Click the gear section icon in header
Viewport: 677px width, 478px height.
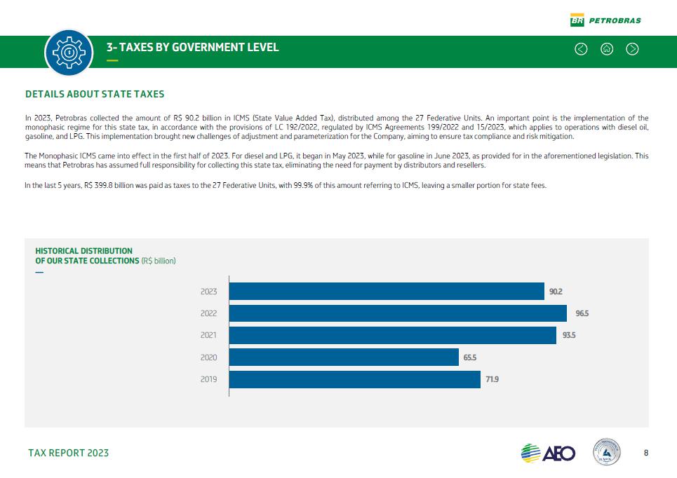click(69, 53)
